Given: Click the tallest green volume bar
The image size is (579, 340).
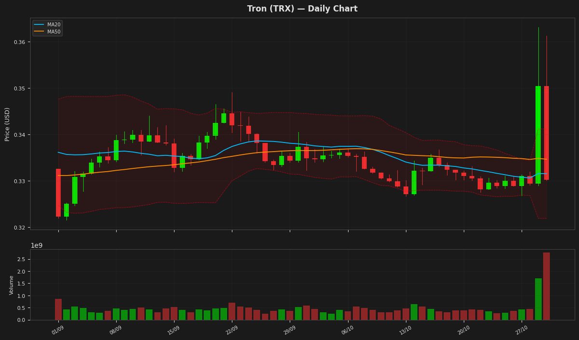Looking at the screenshot, I should (538, 299).
